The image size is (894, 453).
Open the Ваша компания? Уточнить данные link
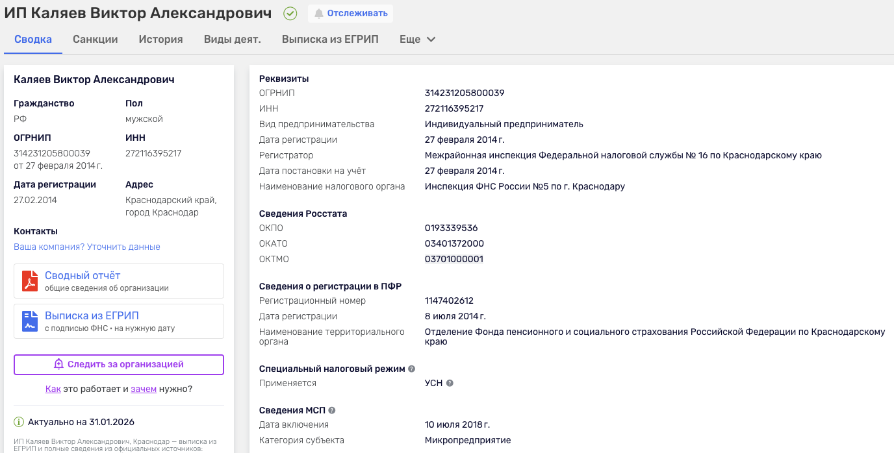click(87, 247)
